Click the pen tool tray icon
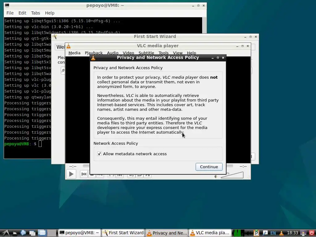316x237 pixels. (265, 233)
